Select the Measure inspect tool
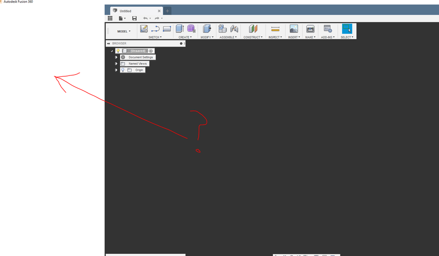439x256 pixels. pyautogui.click(x=275, y=29)
